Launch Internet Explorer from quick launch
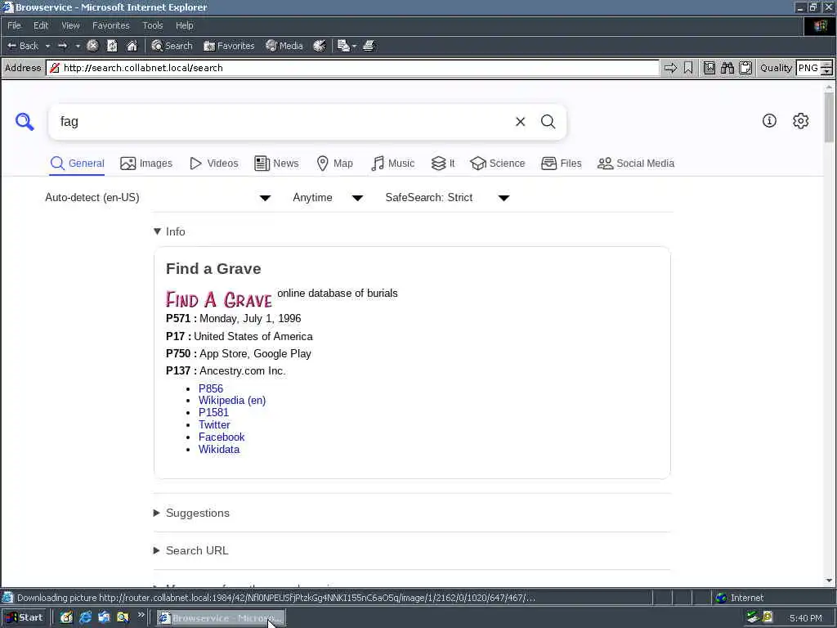The width and height of the screenshot is (837, 628). point(85,618)
